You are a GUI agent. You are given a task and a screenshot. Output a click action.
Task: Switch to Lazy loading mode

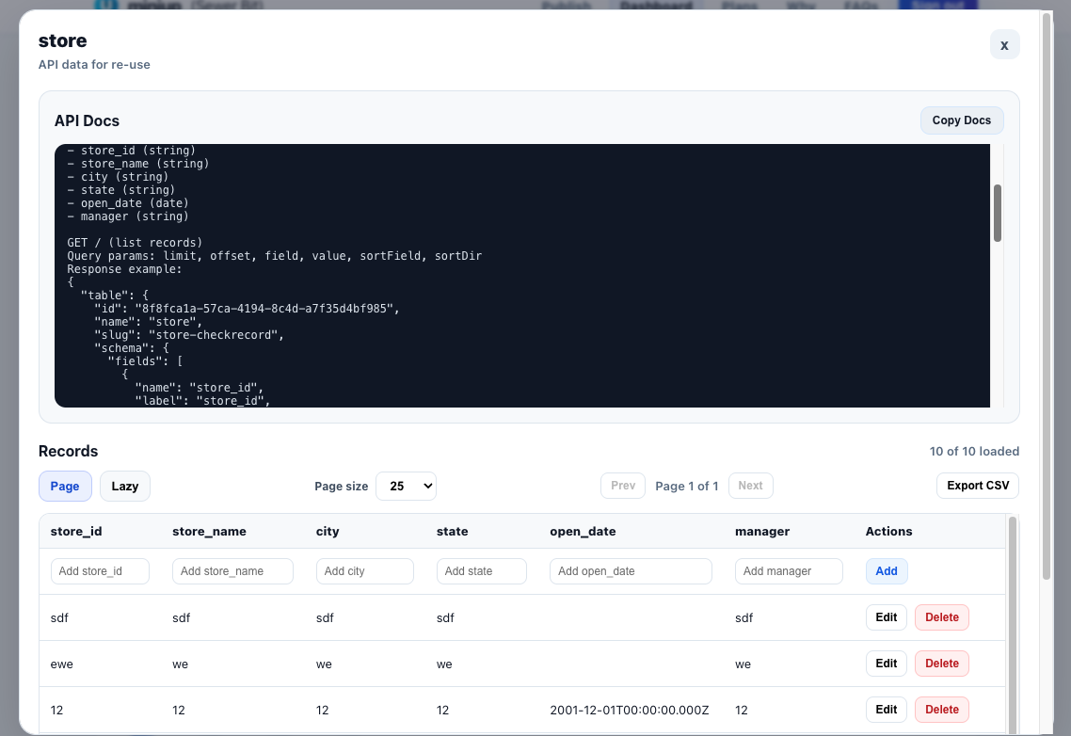[x=125, y=486]
